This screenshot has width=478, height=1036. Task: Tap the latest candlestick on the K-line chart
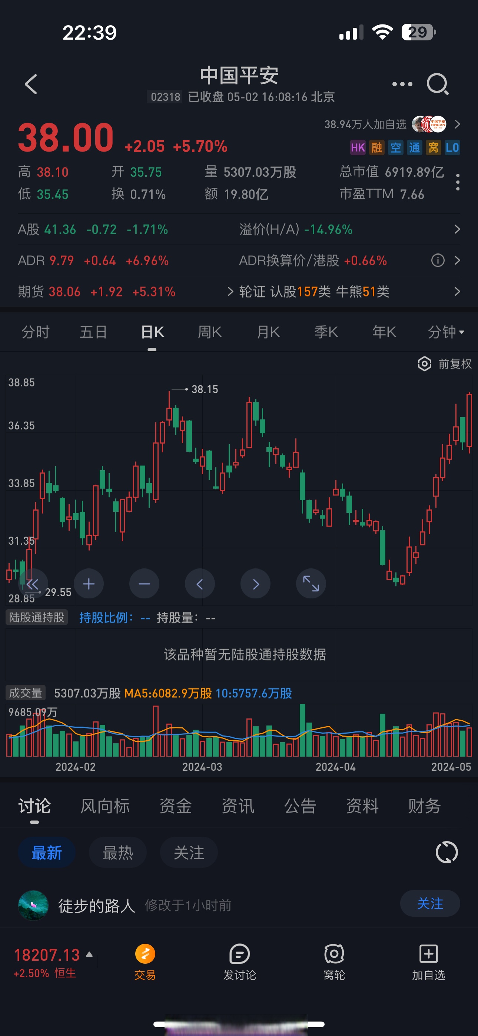(x=469, y=422)
